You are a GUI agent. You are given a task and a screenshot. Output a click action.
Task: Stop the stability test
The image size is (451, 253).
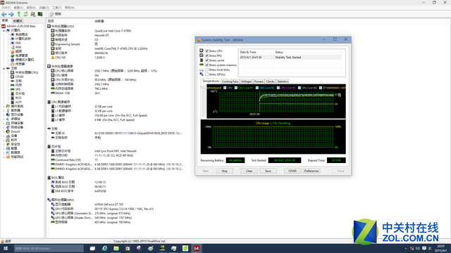[x=224, y=171]
